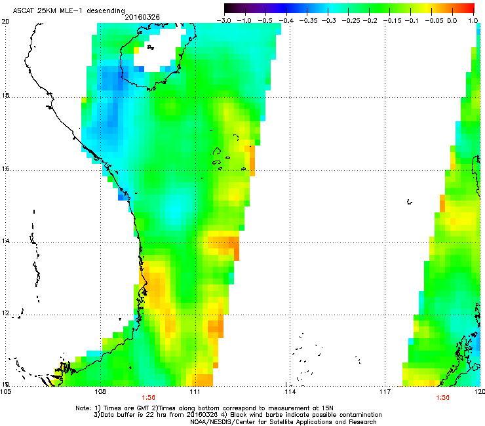Click the right red 1:58 time label

[x=442, y=398]
